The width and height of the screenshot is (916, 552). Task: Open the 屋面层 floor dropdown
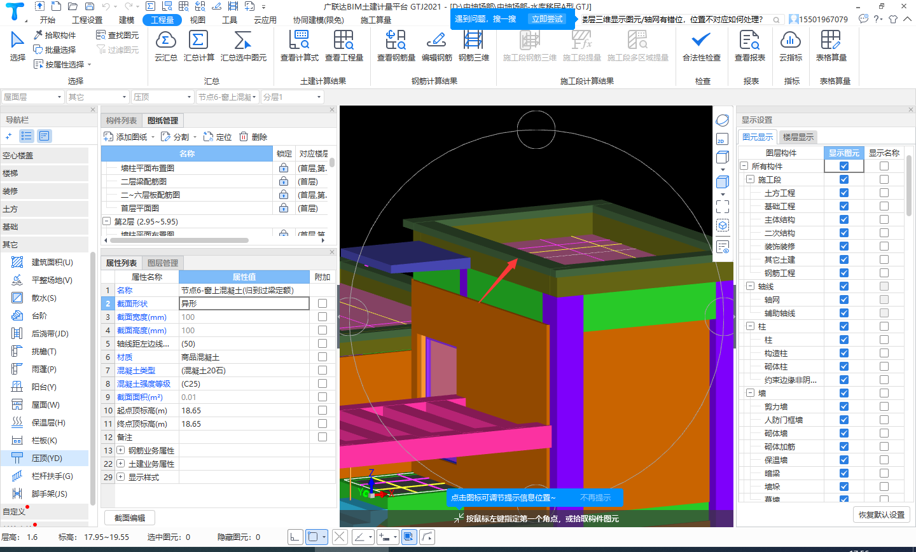[x=32, y=97]
